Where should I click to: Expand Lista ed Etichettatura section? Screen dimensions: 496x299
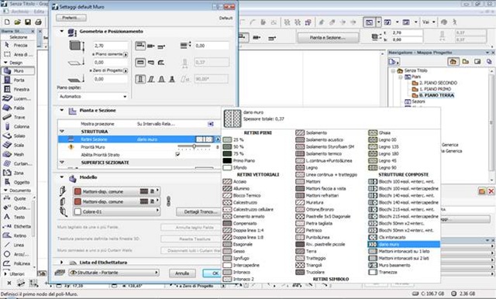[x=62, y=263]
